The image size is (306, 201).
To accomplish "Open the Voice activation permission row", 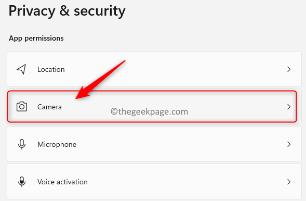I will [x=154, y=182].
